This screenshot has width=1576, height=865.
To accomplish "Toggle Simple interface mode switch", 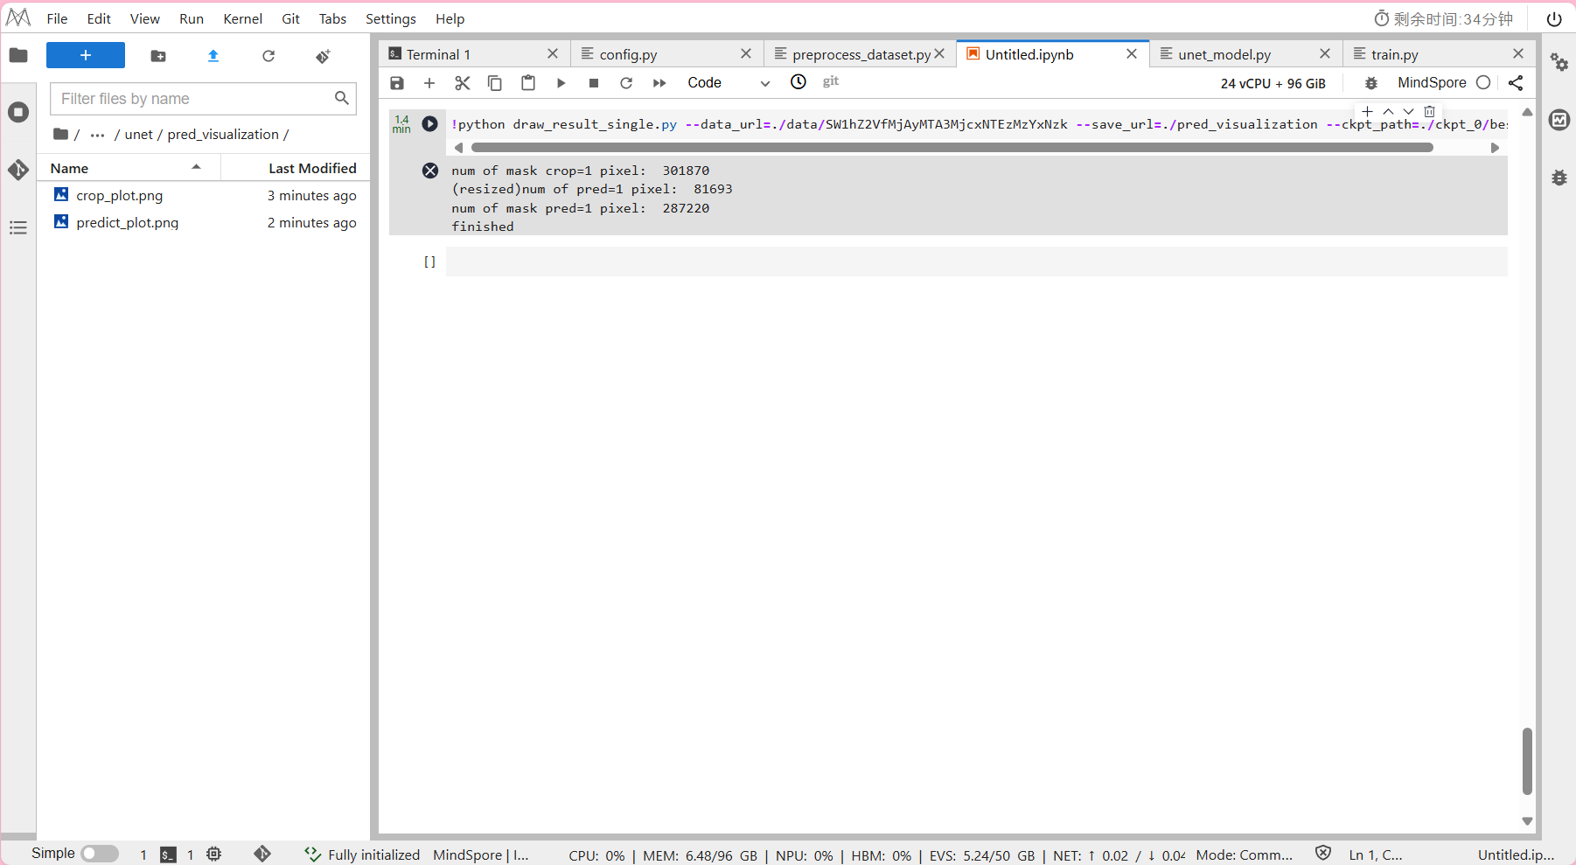I will click(100, 854).
